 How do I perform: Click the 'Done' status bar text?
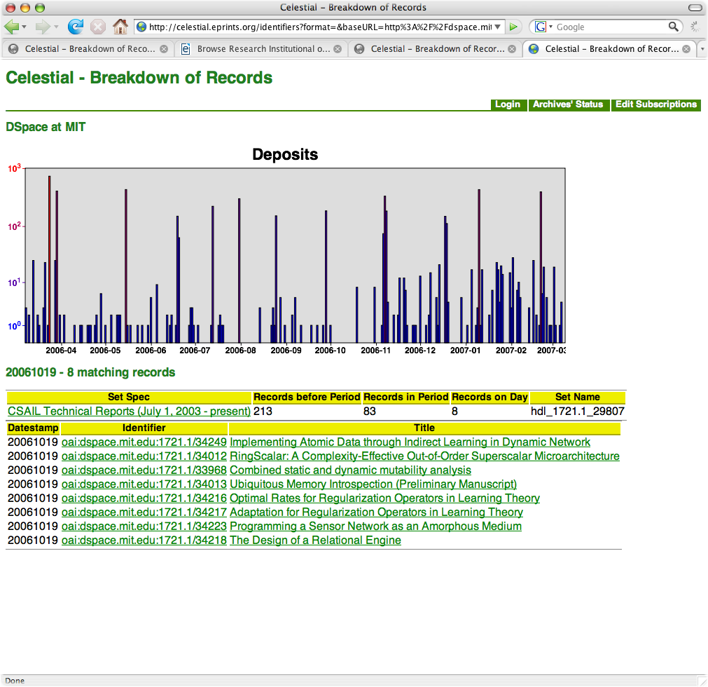(x=15, y=681)
